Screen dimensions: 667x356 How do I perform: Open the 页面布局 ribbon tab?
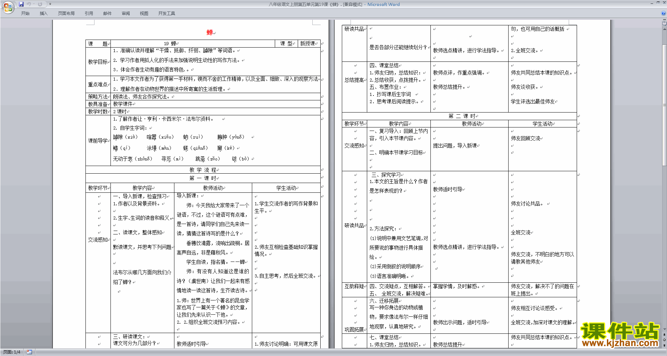66,14
